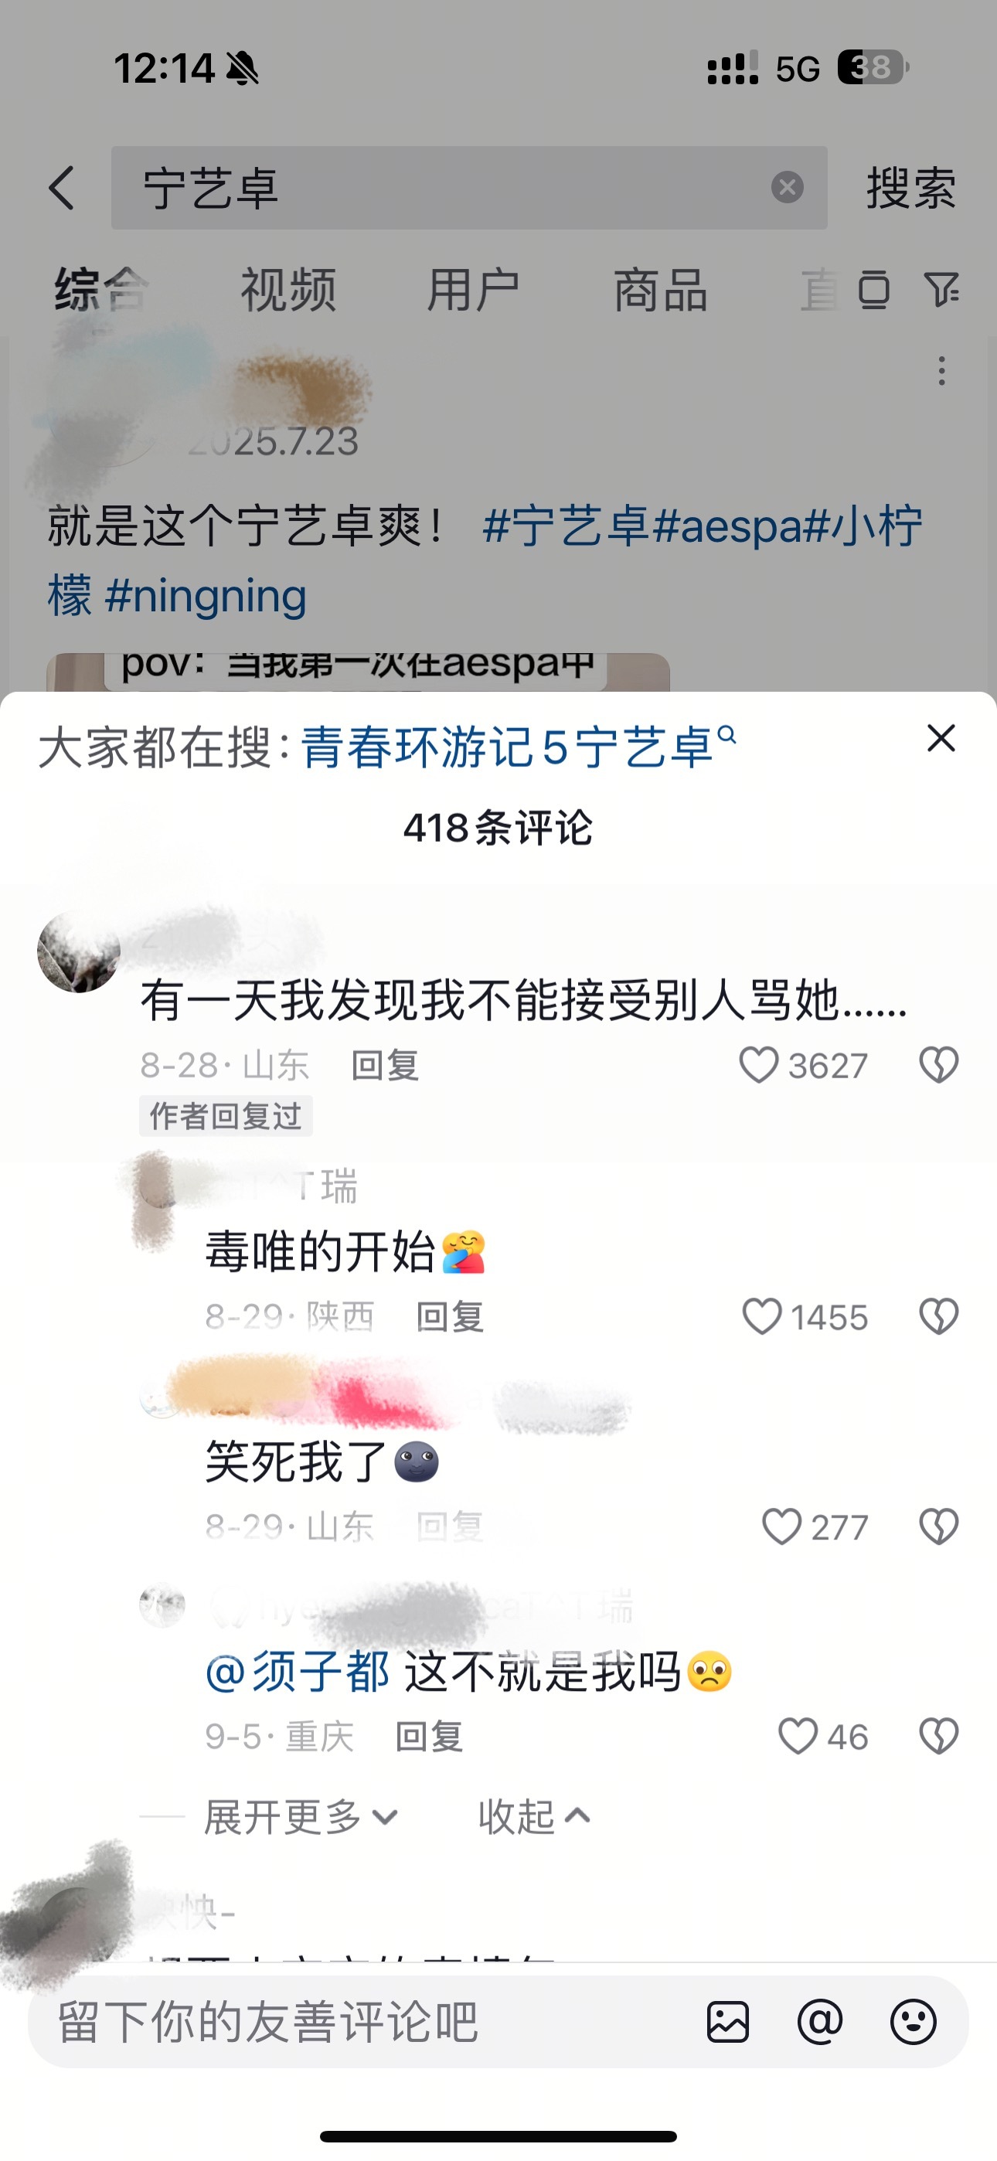Viewport: 997px width, 2161px height.
Task: Expand more replies with 展开更多
Action: [x=301, y=1817]
